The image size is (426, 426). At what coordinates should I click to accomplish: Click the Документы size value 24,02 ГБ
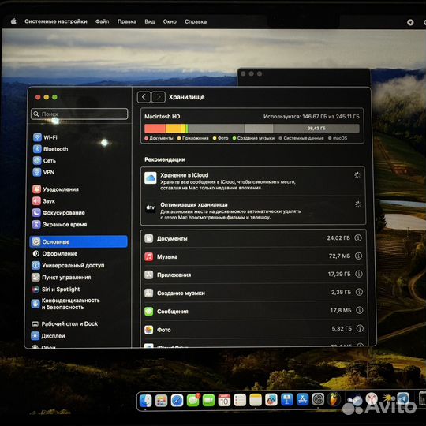[338, 238]
